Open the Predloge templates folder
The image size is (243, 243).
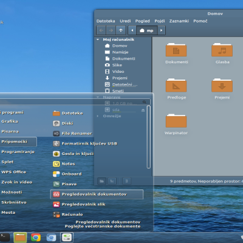176,85
